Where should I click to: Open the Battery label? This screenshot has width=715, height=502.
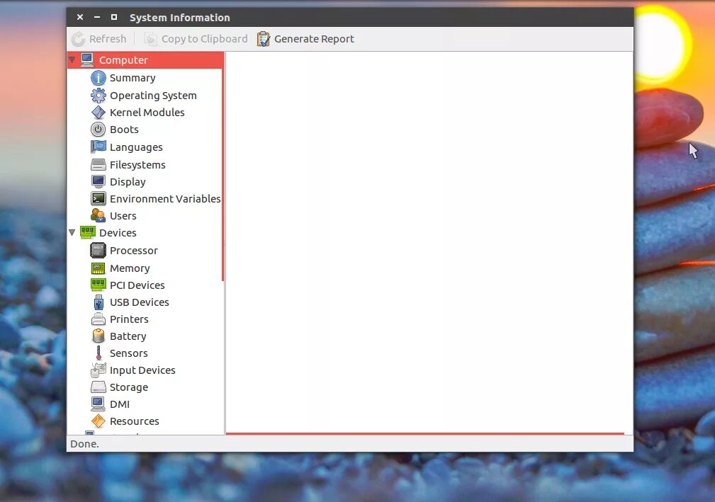point(128,336)
